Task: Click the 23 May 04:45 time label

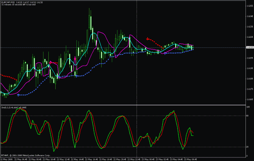Action: click(176, 159)
